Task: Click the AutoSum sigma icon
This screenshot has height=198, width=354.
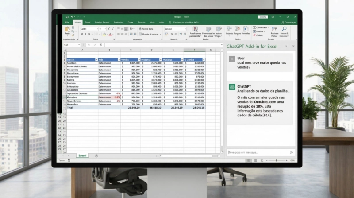Action: 254,27
